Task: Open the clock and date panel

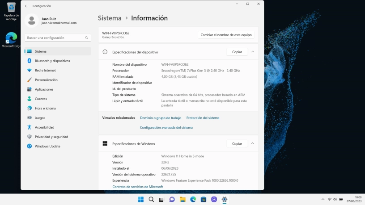Action: pyautogui.click(x=354, y=199)
